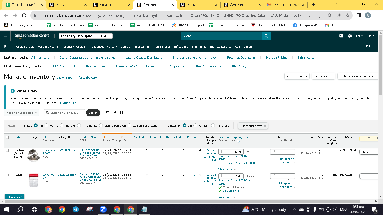Open the Manage Orders menu
This screenshot has width=383, height=215.
tap(25, 47)
